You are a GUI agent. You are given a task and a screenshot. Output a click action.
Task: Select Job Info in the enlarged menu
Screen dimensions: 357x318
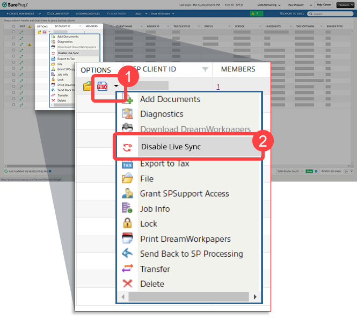155,208
